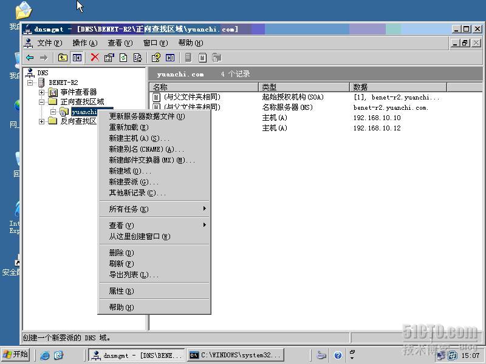Choose 帮助 from context menu
The image size is (486, 364).
click(x=154, y=308)
